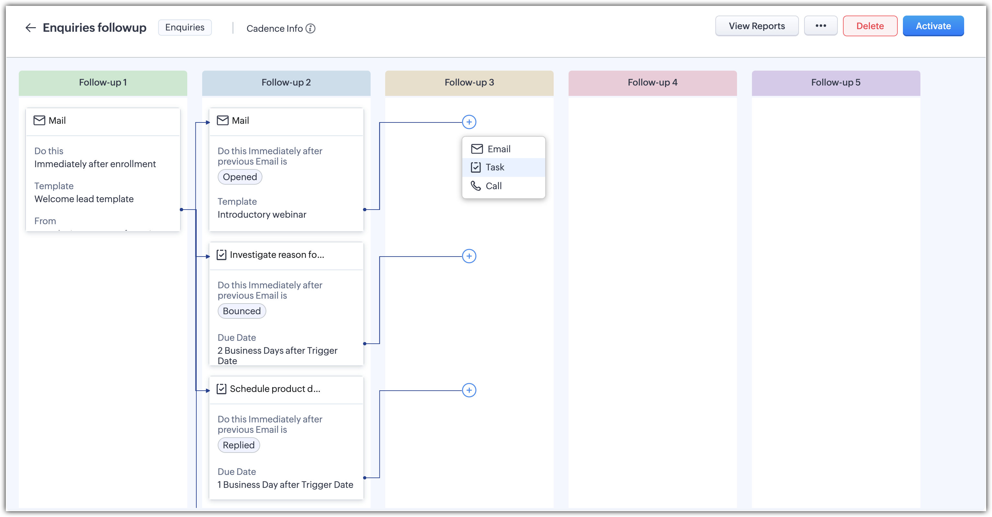Click mail icon in Follow-up 1 card
Viewport: 992px width, 517px height.
(39, 121)
